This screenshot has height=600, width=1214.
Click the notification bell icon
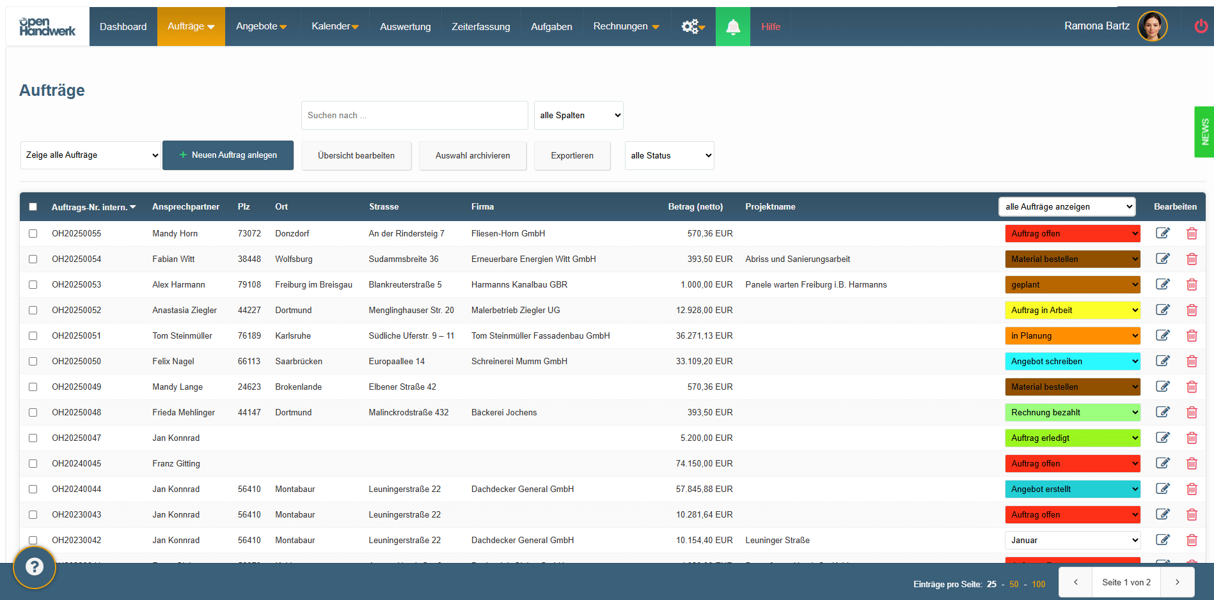click(732, 27)
